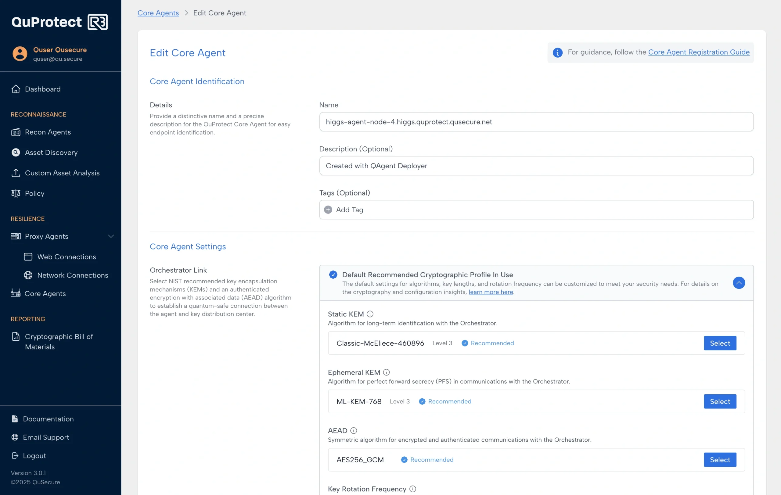Click the QuProtect R3 logo icon
The height and width of the screenshot is (495, 781).
click(x=98, y=22)
